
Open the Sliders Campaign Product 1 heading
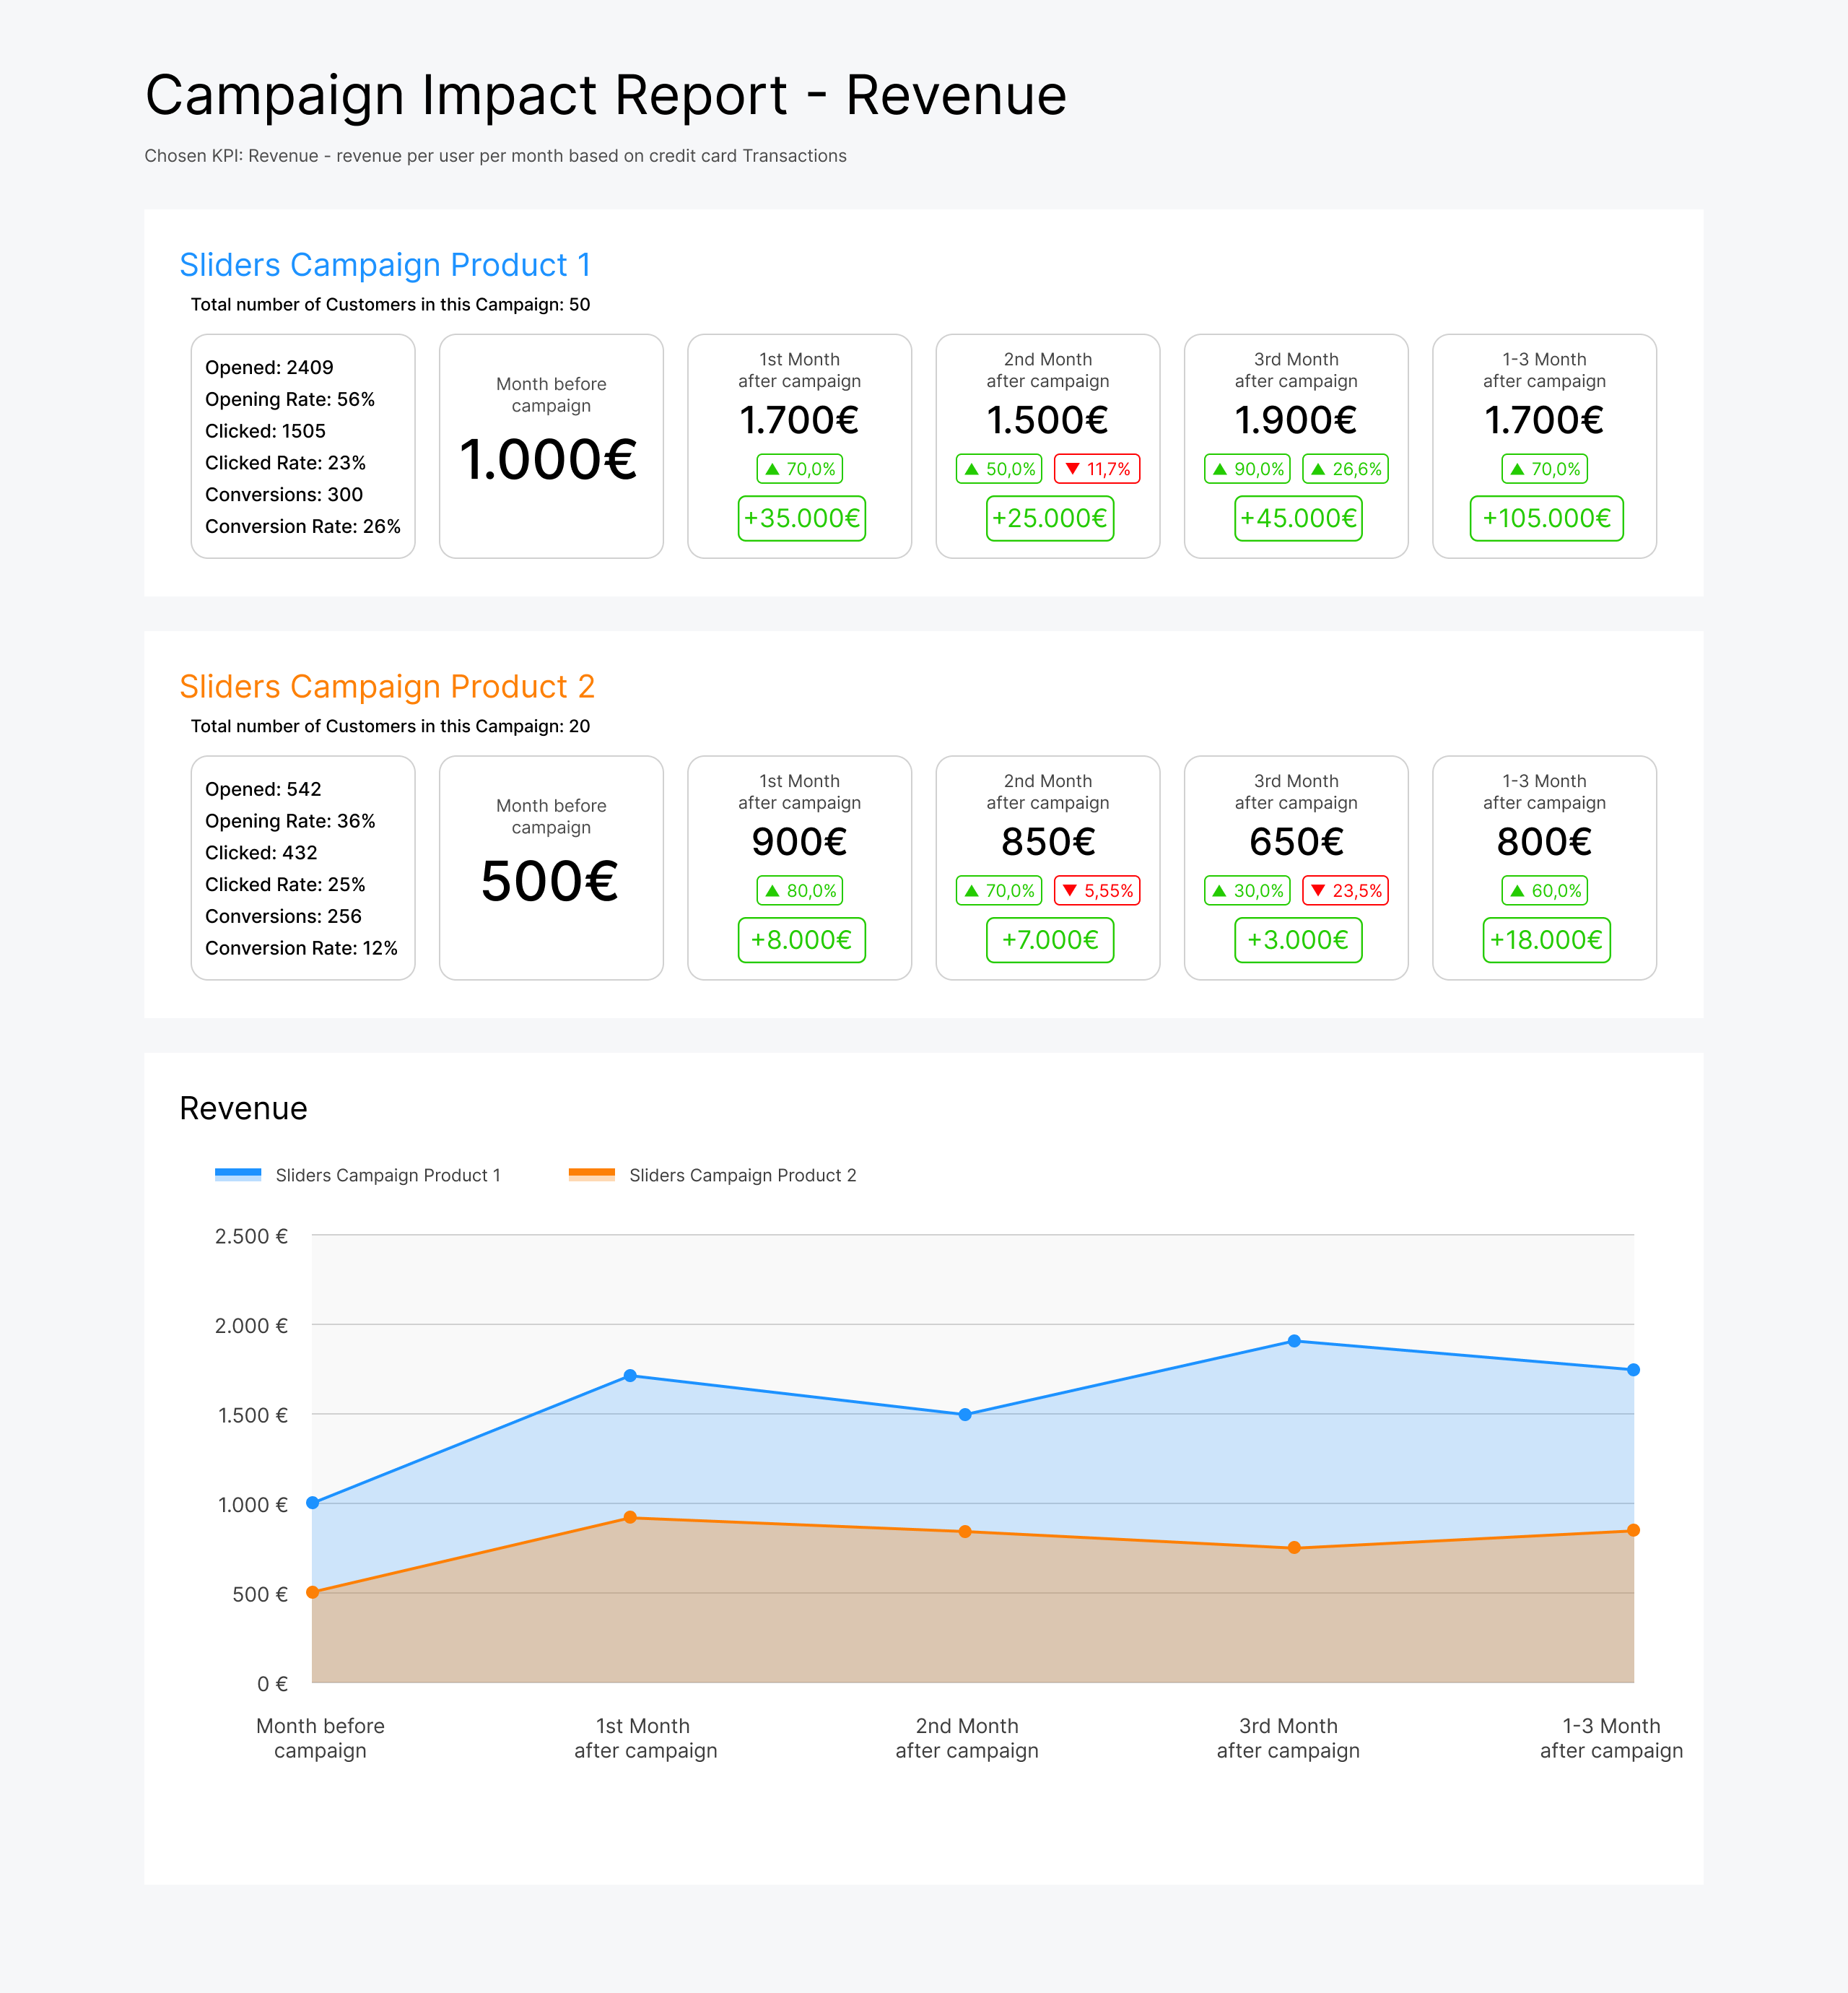click(x=385, y=265)
